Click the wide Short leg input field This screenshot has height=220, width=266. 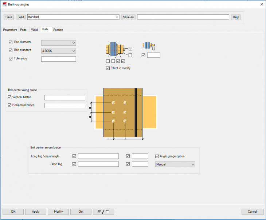coord(98,164)
